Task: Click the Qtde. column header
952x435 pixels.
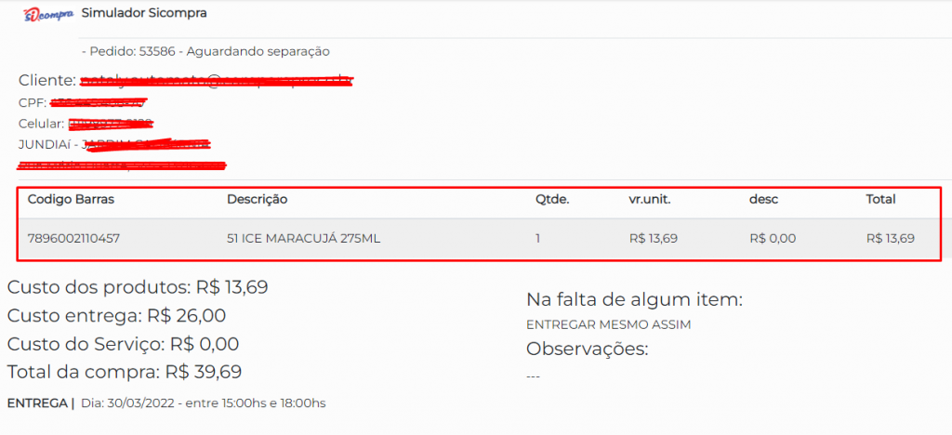Action: [551, 199]
